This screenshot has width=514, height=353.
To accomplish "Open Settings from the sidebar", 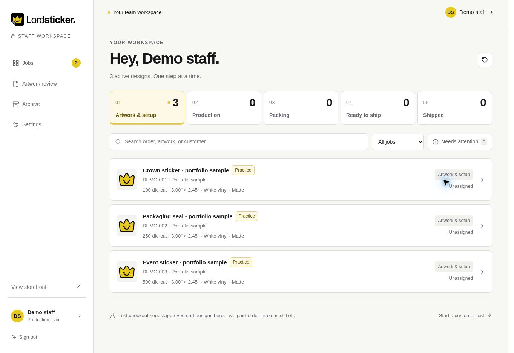I will 47,124.
